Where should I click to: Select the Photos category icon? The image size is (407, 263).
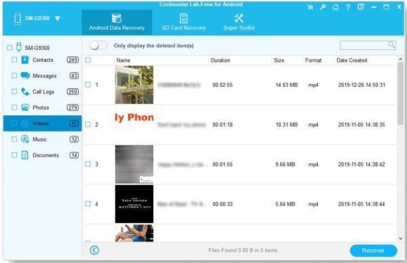(25, 107)
